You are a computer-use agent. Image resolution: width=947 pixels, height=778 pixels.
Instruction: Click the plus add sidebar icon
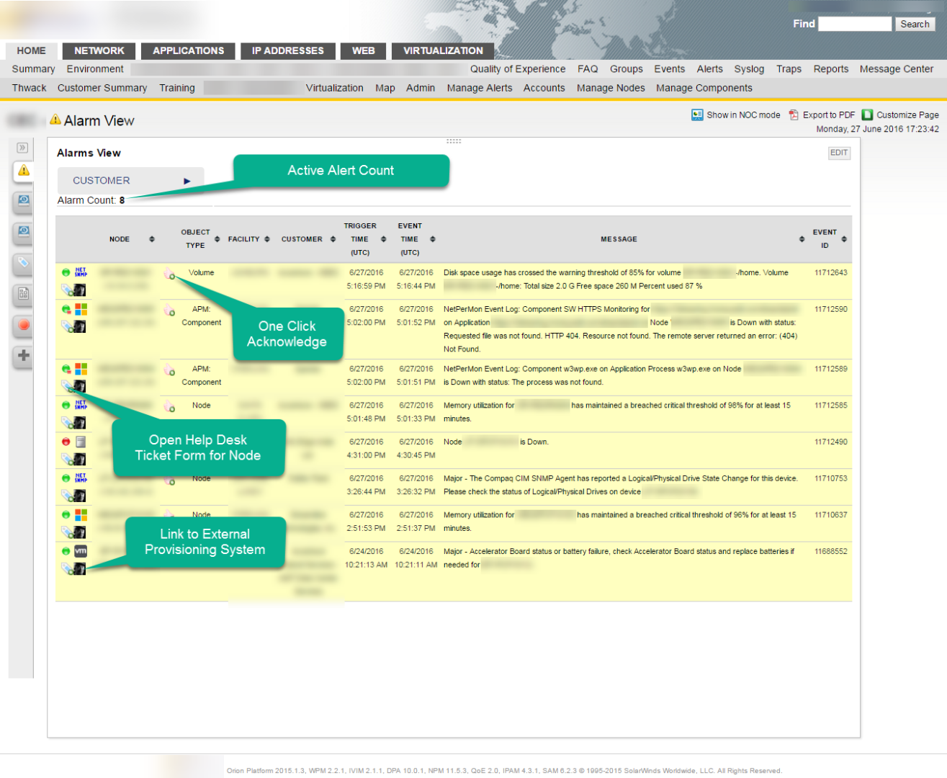(24, 356)
